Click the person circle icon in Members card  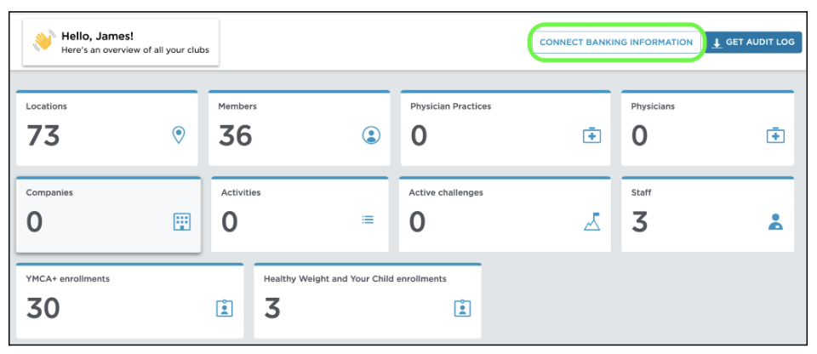point(371,135)
